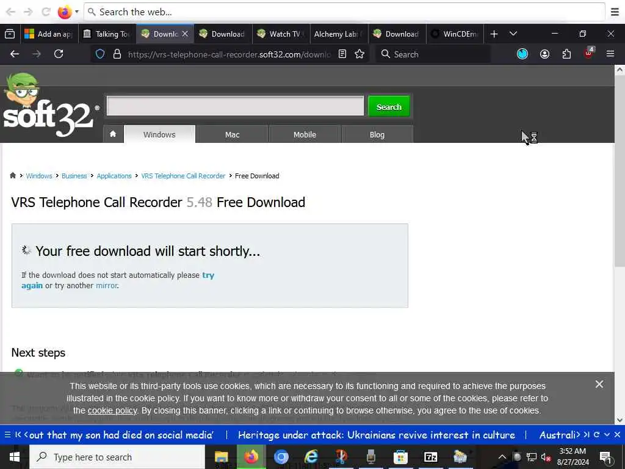This screenshot has width=625, height=469.
Task: Open Internet Explorer from the taskbar
Action: click(311, 457)
